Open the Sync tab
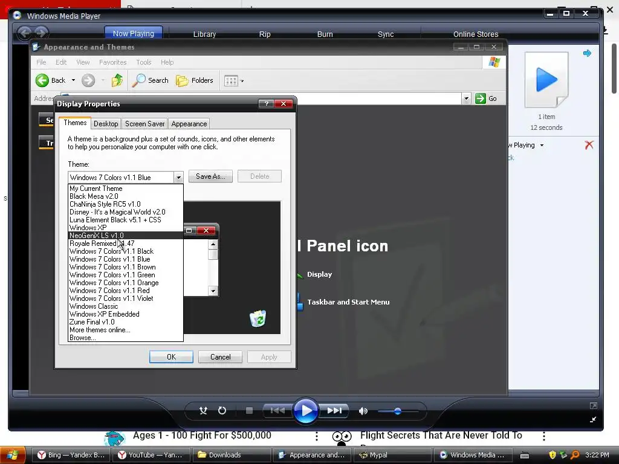The height and width of the screenshot is (464, 619). coord(385,34)
